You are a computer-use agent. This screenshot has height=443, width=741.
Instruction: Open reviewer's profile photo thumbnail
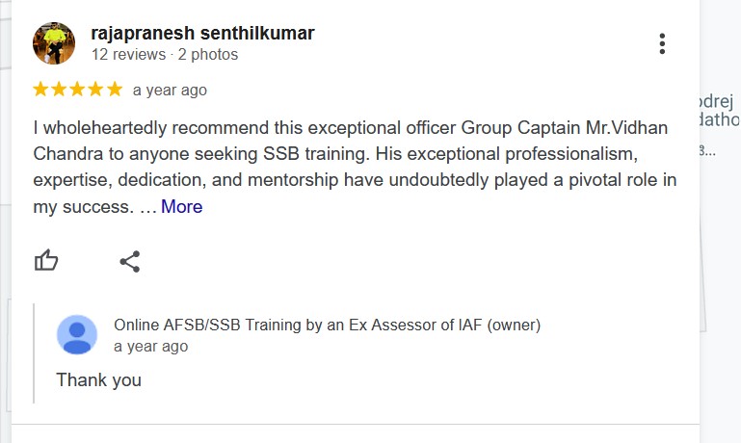coord(54,43)
